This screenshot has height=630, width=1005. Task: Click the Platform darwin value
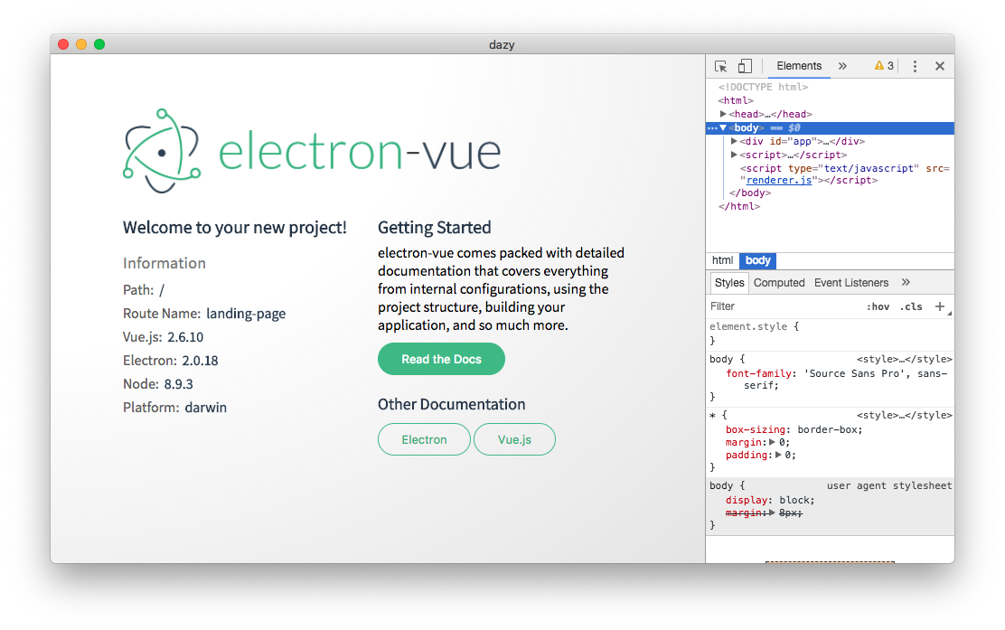pyautogui.click(x=206, y=408)
